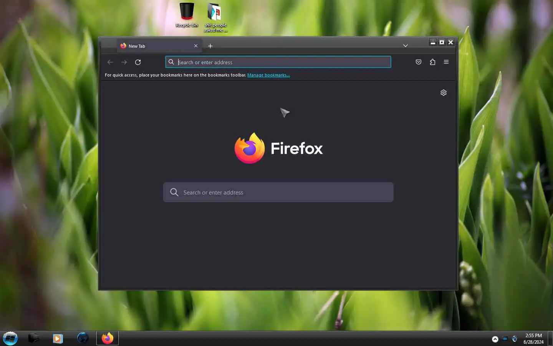Open a new tab with plus button
The height and width of the screenshot is (346, 553).
(x=210, y=46)
